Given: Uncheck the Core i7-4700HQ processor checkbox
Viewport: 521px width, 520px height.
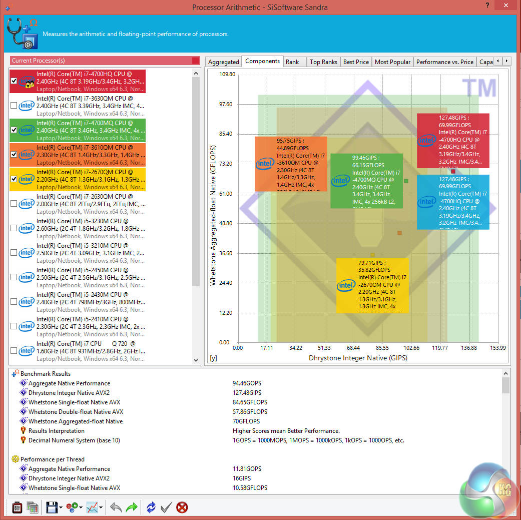Looking at the screenshot, I should click(14, 81).
